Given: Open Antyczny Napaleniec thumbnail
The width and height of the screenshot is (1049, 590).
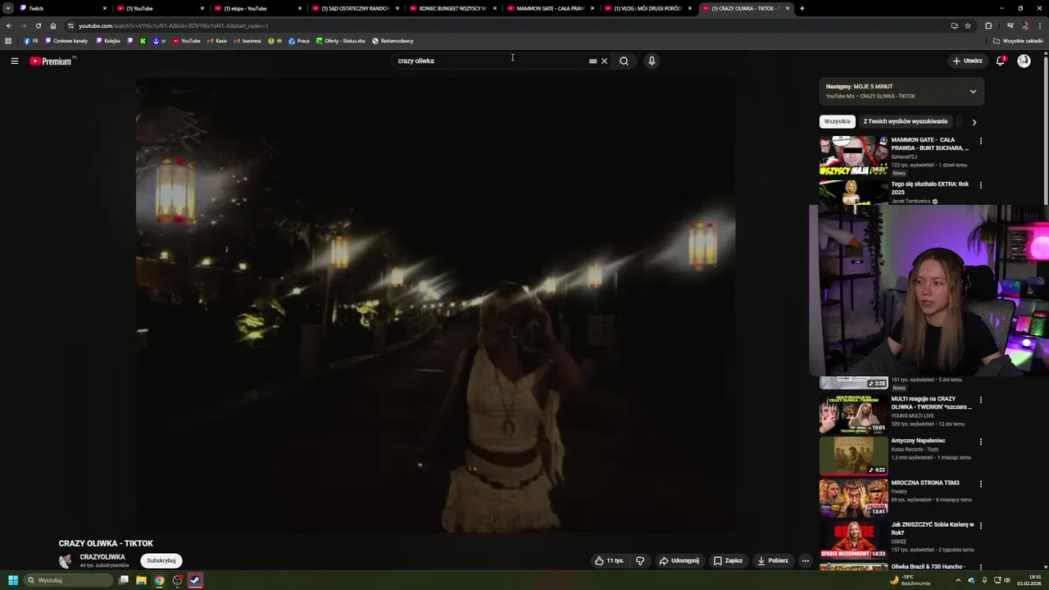Looking at the screenshot, I should tap(853, 456).
